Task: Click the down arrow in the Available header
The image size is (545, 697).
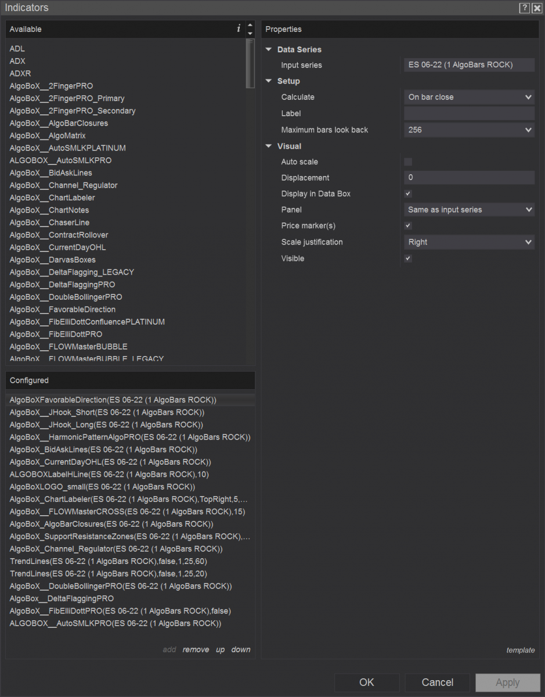Action: click(250, 33)
